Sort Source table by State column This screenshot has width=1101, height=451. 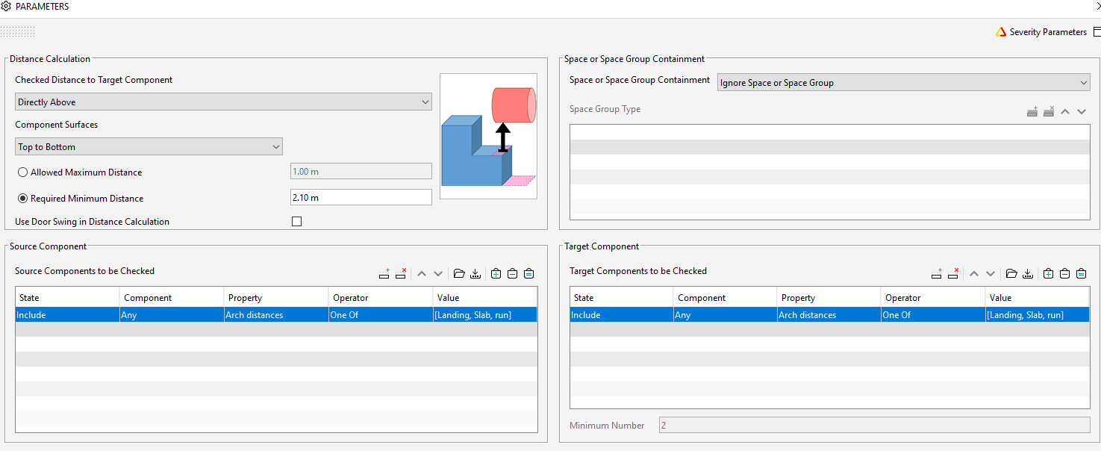tap(67, 297)
